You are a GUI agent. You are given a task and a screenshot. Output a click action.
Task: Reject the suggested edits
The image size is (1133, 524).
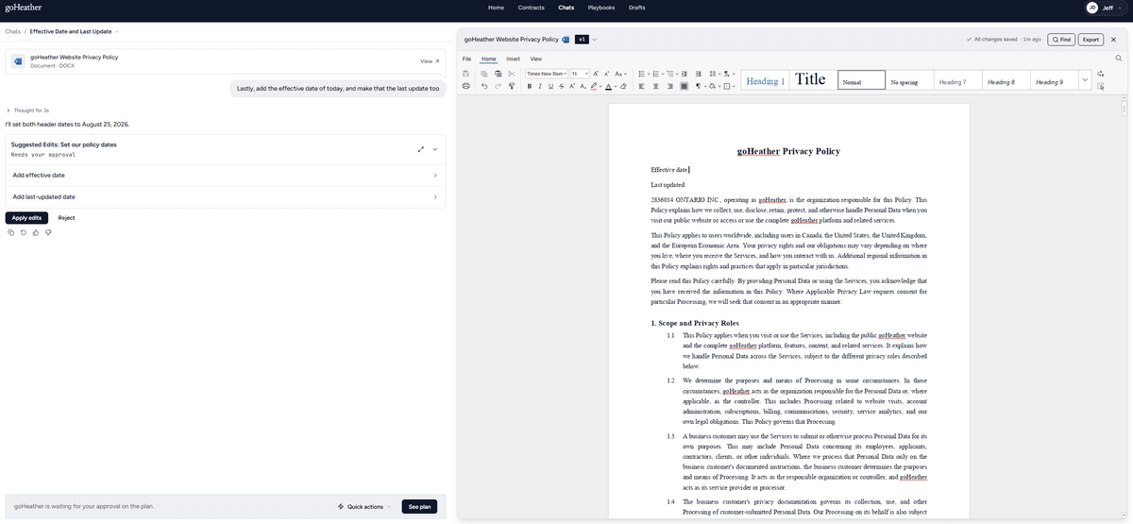pyautogui.click(x=66, y=218)
